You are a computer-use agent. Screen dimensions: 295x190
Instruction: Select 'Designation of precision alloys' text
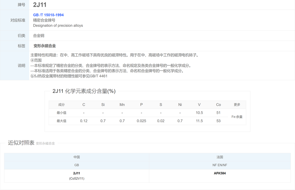pos(58,26)
